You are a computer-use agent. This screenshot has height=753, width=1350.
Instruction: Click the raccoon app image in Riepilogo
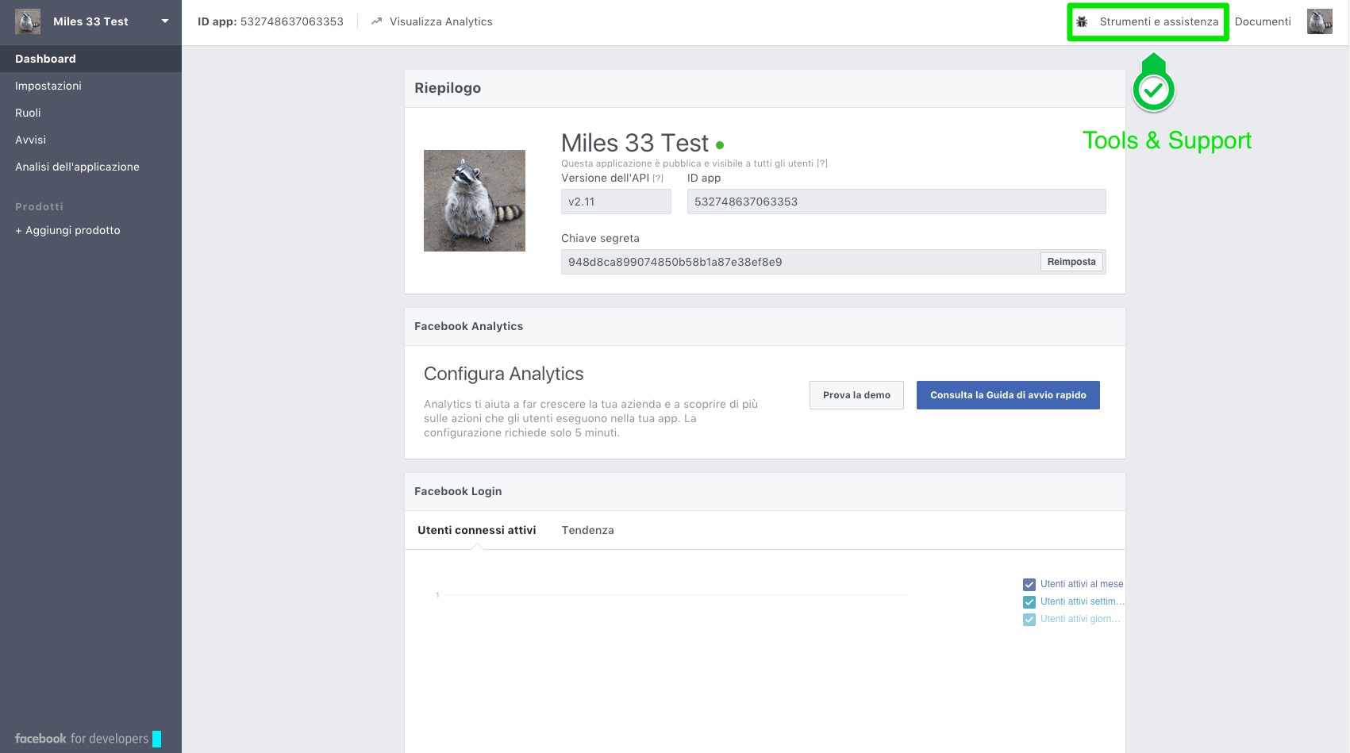(x=474, y=201)
